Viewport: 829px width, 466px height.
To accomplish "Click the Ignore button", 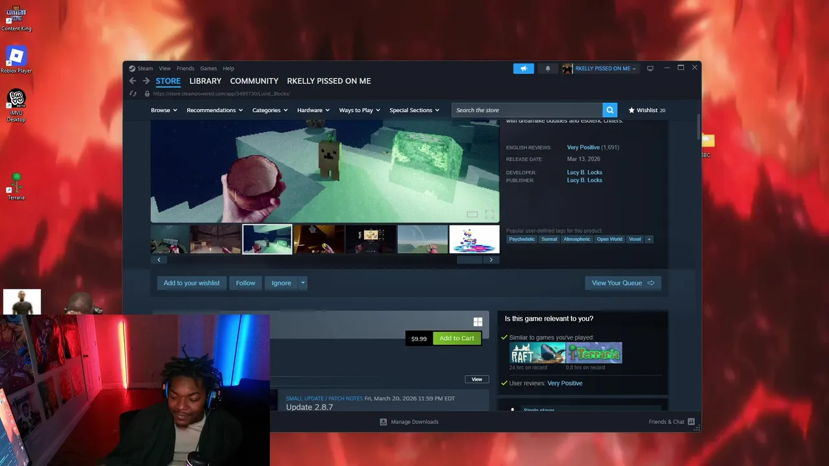I will point(281,283).
